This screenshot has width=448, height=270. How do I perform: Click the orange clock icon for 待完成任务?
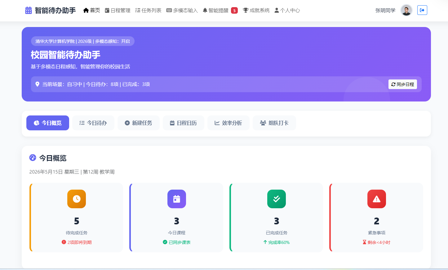77,199
